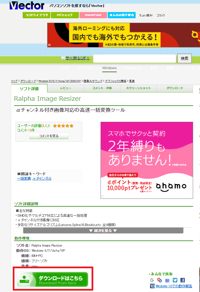200x292 pixels.
Task: Click Ralpha Image Resizer title
Action: (x=48, y=98)
